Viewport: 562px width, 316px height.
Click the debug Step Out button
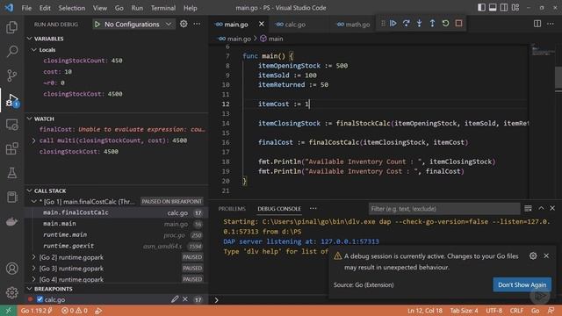[x=432, y=24]
